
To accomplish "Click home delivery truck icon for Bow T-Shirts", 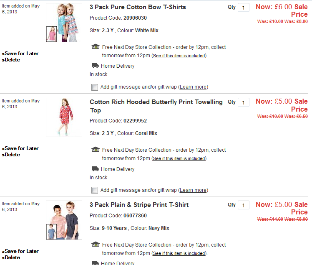I will pyautogui.click(x=96, y=66).
